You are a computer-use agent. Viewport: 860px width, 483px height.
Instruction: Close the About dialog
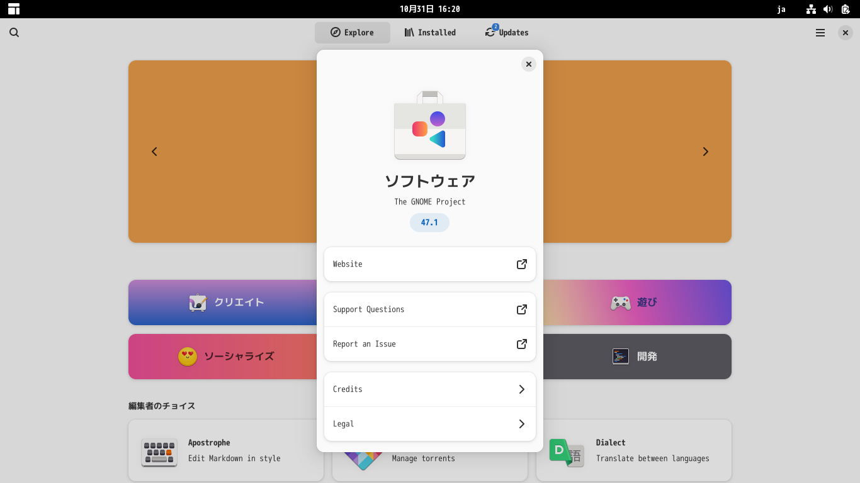(x=529, y=64)
